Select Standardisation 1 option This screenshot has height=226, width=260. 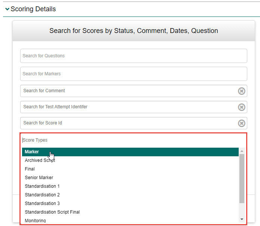pos(42,186)
